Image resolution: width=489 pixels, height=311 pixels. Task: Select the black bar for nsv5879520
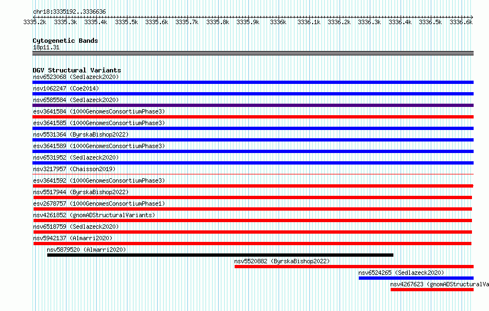220,255
